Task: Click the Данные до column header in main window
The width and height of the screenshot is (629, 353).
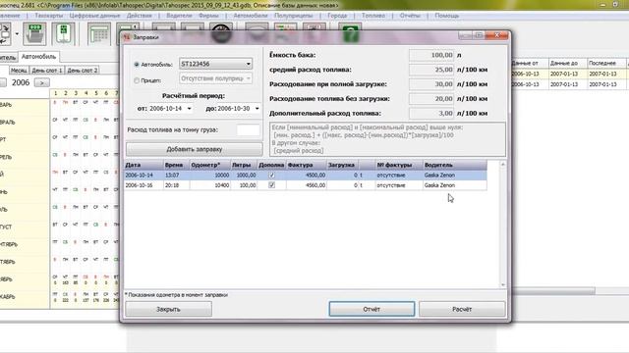Action: pos(567,63)
